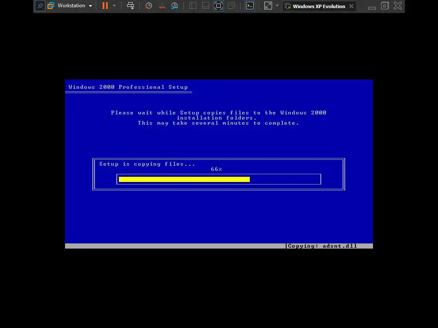Close the Windows XP Evolution tab
The width and height of the screenshot is (438, 328).
click(x=352, y=6)
